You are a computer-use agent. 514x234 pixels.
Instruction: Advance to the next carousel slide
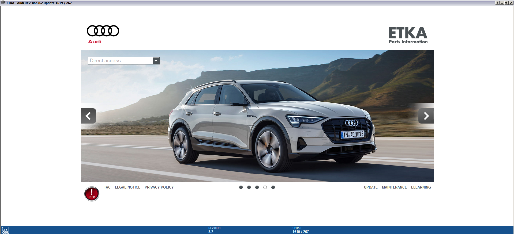point(426,116)
